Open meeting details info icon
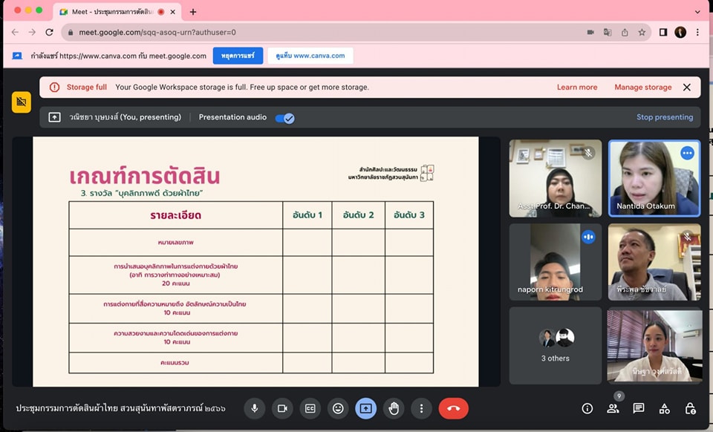Screen dimensions: 713x432 point(587,408)
